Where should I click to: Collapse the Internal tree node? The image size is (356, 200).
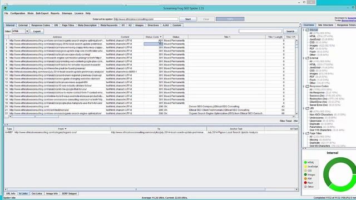point(304,30)
